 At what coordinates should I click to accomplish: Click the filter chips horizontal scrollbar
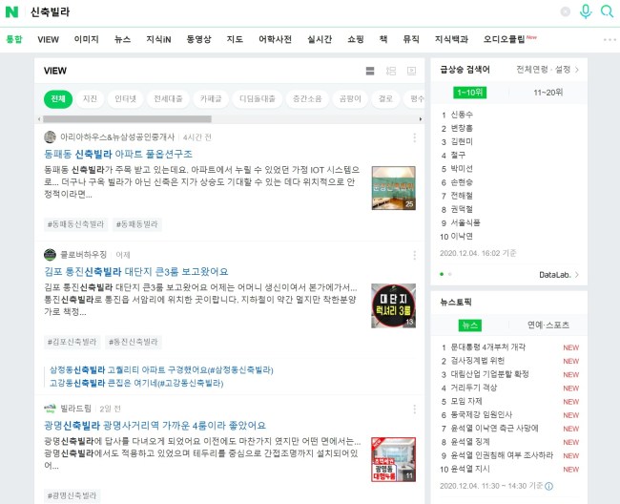tap(127, 119)
